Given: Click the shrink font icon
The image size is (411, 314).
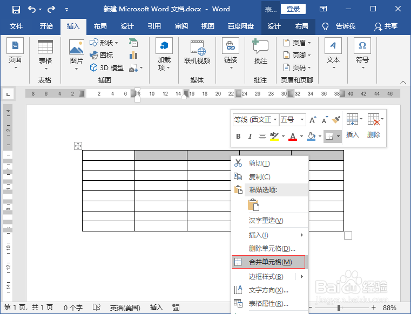Looking at the screenshot, I should click(x=325, y=120).
